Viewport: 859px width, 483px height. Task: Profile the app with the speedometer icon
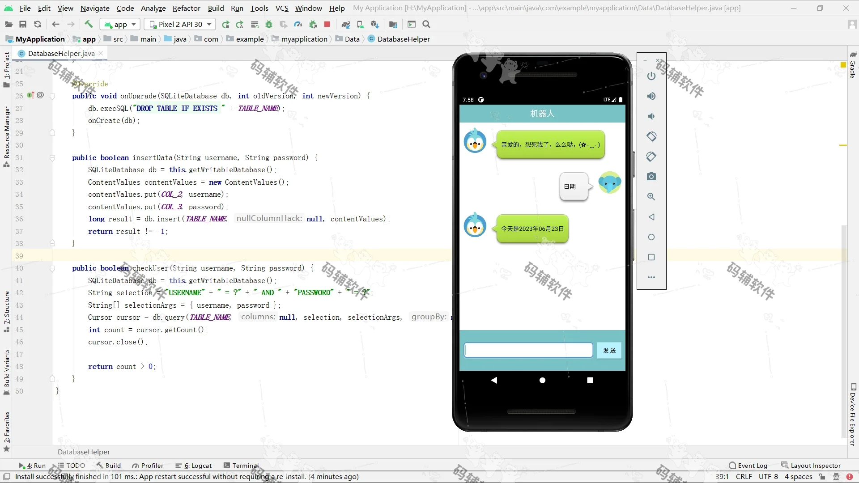coord(298,25)
